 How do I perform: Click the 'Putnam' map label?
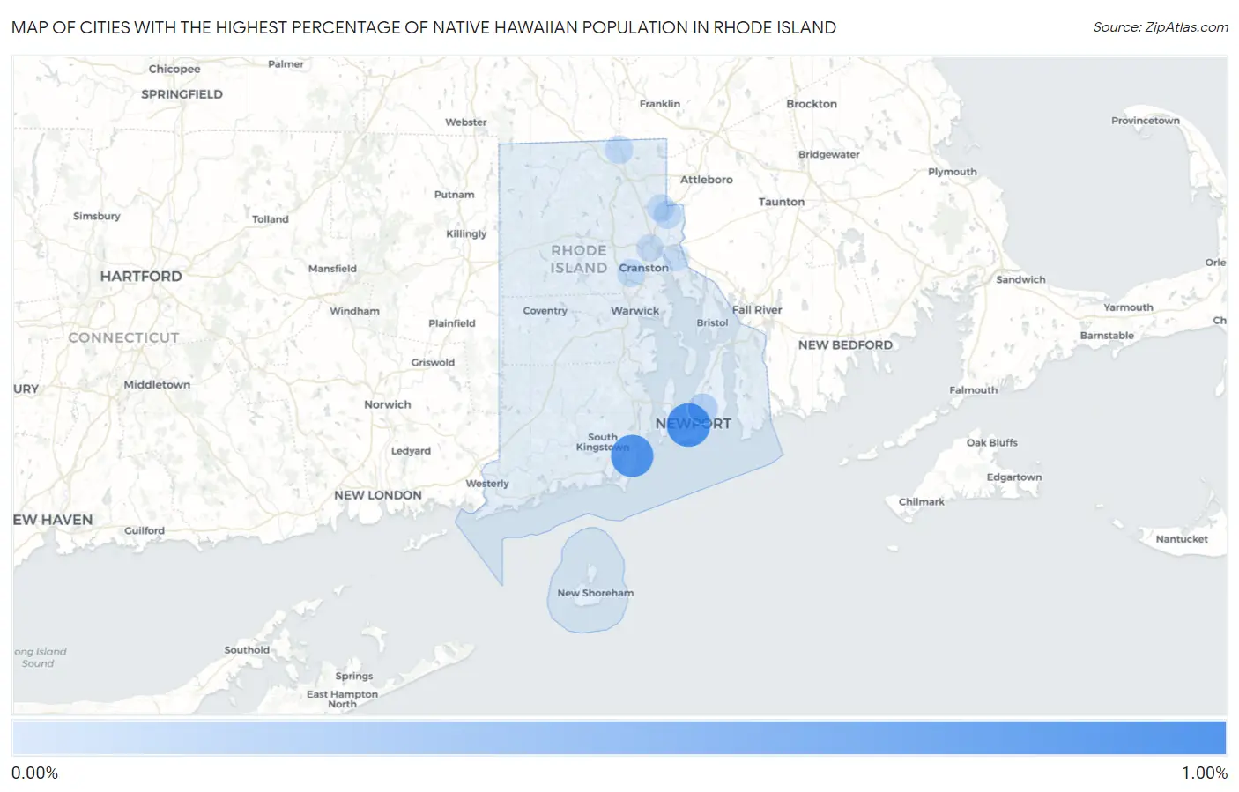[454, 195]
